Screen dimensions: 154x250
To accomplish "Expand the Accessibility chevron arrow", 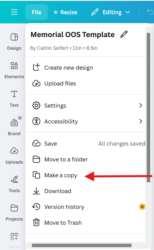I will tap(140, 121).
